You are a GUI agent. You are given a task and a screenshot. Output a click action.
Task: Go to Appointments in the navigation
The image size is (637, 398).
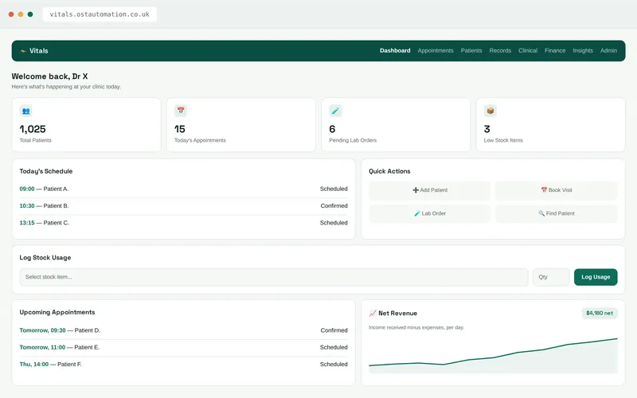tap(436, 51)
